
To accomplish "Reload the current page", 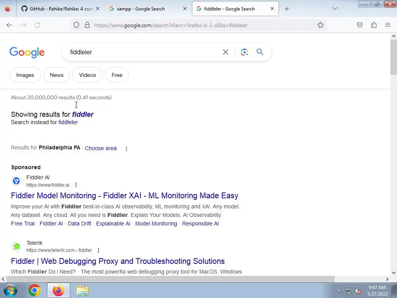I will pos(37,25).
